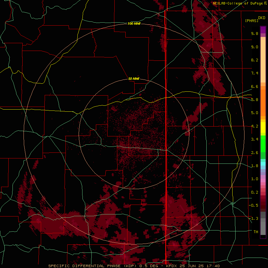Pick the cyan segment of the color bar
The width and height of the screenshot is (268, 268).
pos(263,164)
